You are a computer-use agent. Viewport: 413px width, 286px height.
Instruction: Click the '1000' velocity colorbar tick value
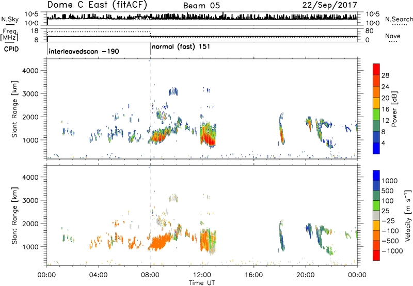[x=390, y=181]
